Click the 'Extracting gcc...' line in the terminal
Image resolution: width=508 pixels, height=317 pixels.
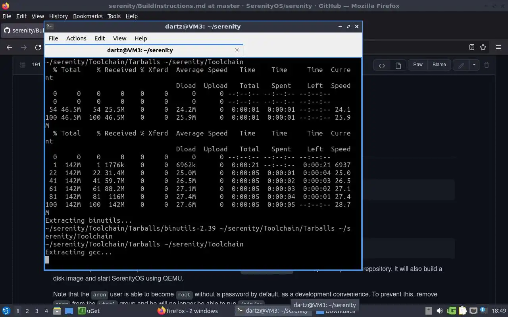[79, 252]
